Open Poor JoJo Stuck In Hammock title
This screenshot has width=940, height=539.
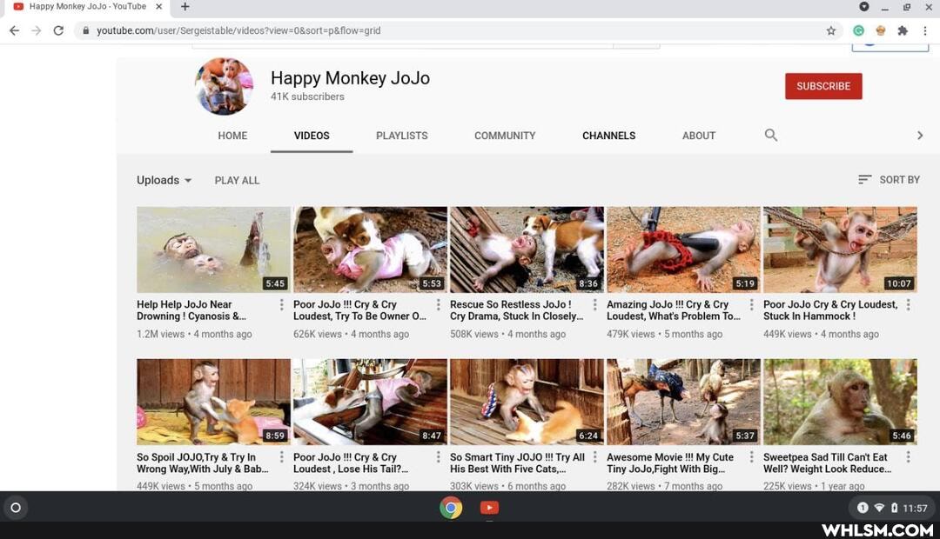(x=830, y=310)
